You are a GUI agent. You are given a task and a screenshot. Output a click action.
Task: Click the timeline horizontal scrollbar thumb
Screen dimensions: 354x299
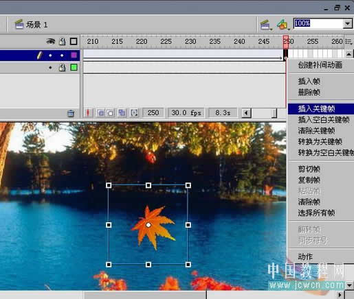click(274, 113)
